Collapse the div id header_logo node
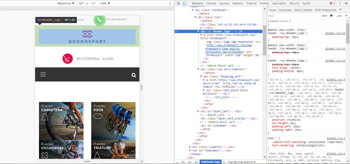 [x=198, y=31]
